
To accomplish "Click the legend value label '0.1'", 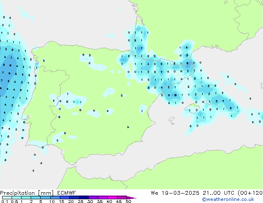I will pyautogui.click(x=5, y=201).
